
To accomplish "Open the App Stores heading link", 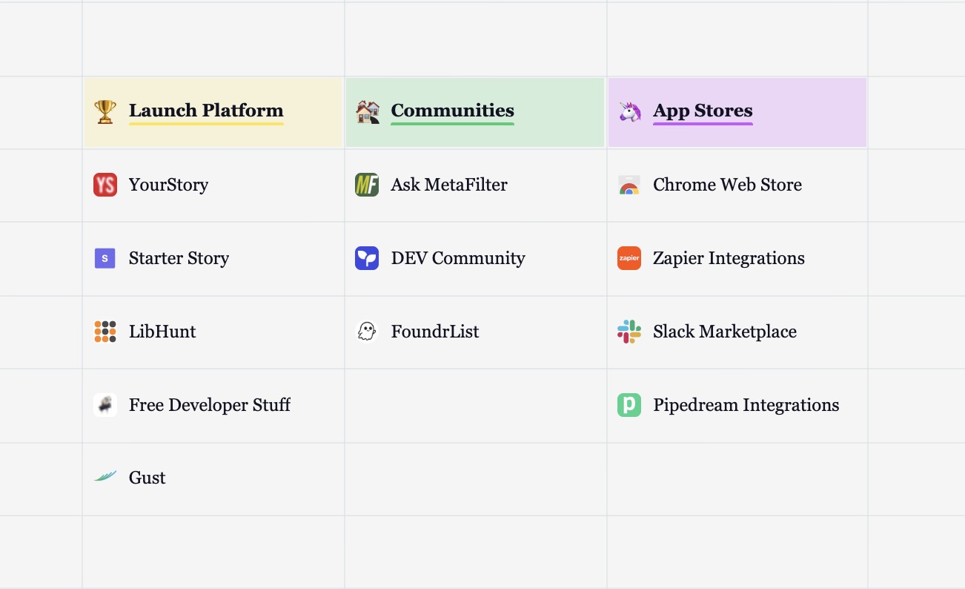I will [x=703, y=111].
